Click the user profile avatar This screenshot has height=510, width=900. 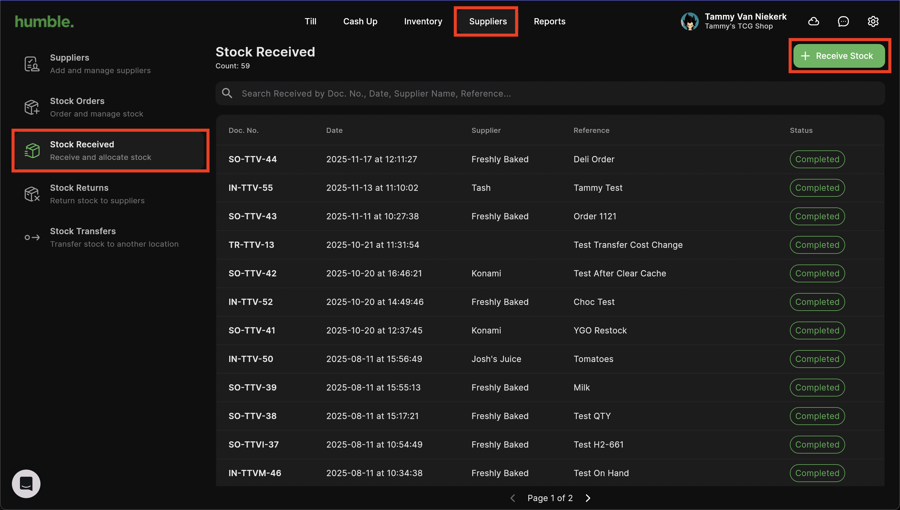(x=690, y=21)
